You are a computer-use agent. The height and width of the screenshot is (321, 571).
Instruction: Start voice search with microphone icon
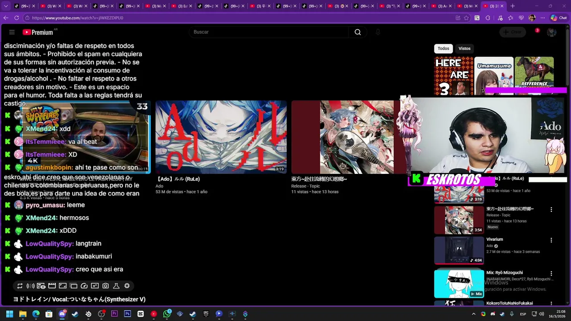pyautogui.click(x=378, y=32)
